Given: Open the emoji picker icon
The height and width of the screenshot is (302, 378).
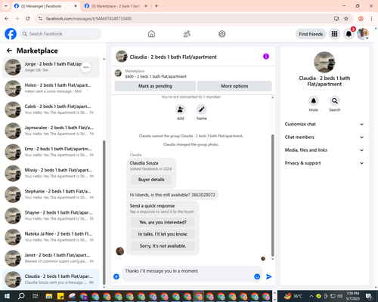Looking at the screenshot, I should (x=257, y=276).
